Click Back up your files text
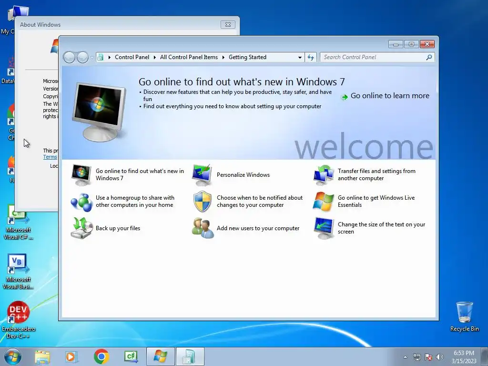The height and width of the screenshot is (366, 488). click(x=118, y=228)
